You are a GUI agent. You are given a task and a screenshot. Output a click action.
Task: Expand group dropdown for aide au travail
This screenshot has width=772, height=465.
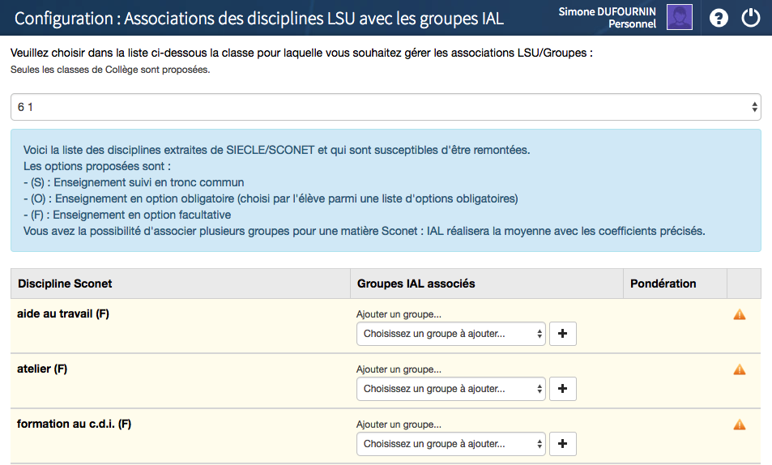coord(451,334)
